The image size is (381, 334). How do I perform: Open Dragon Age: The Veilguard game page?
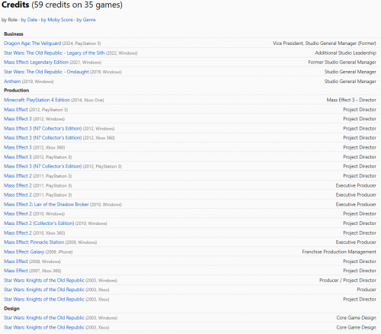click(x=33, y=43)
